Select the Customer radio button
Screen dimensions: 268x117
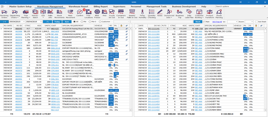click(100, 22)
